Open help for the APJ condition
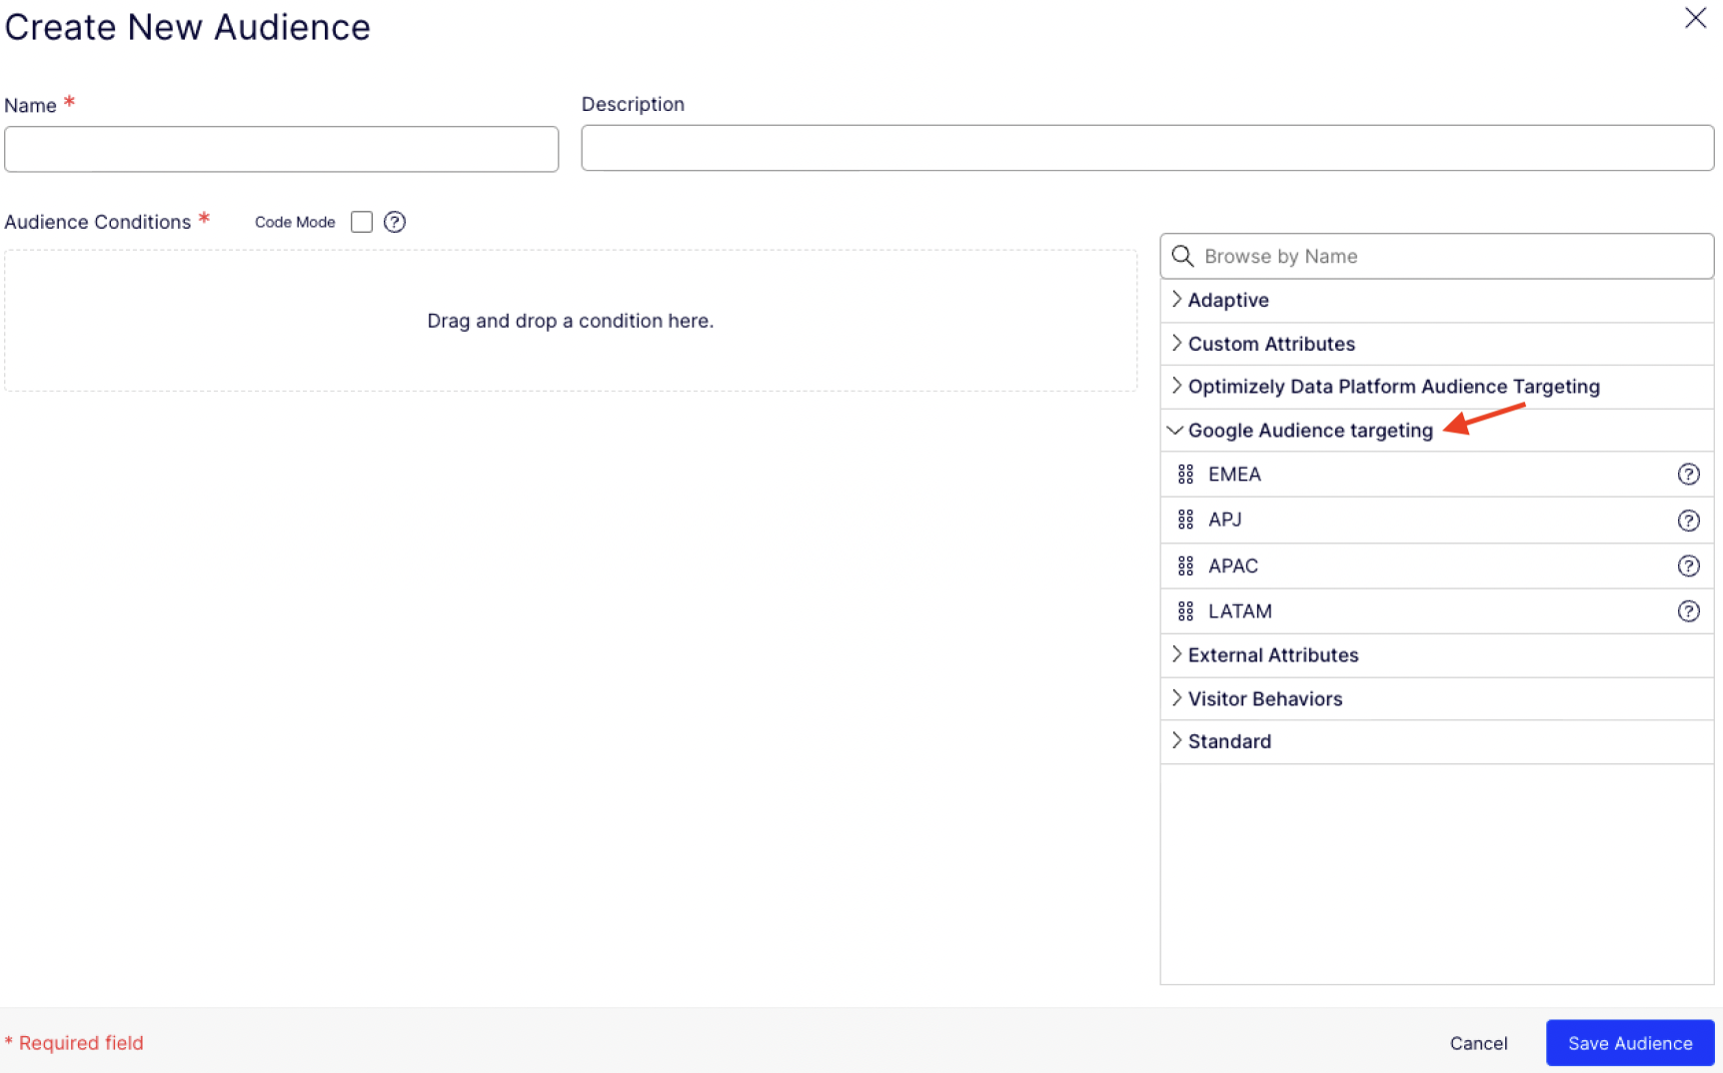This screenshot has width=1723, height=1073. (x=1688, y=521)
